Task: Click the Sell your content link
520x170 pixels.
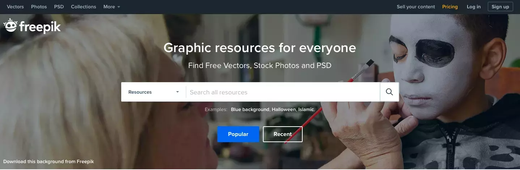Action: [416, 7]
